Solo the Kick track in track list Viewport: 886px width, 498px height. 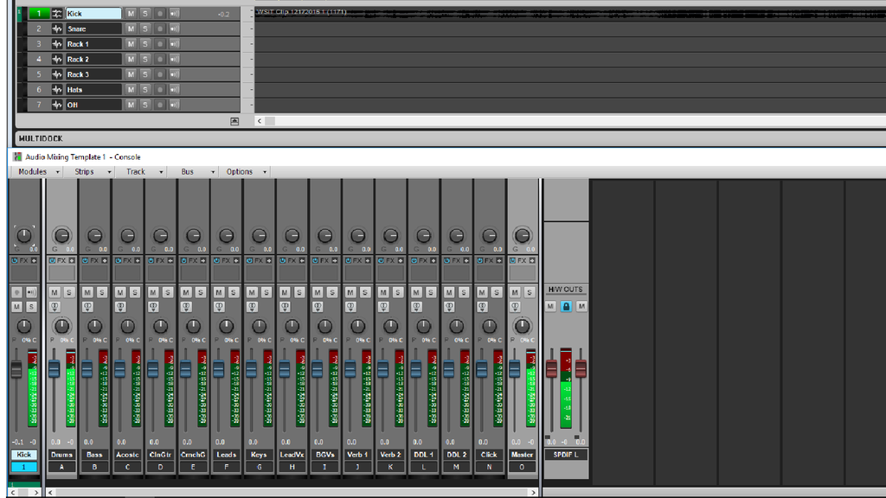point(145,14)
